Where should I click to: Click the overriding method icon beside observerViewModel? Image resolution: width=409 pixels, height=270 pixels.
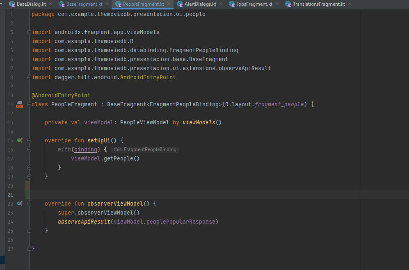[x=19, y=204]
